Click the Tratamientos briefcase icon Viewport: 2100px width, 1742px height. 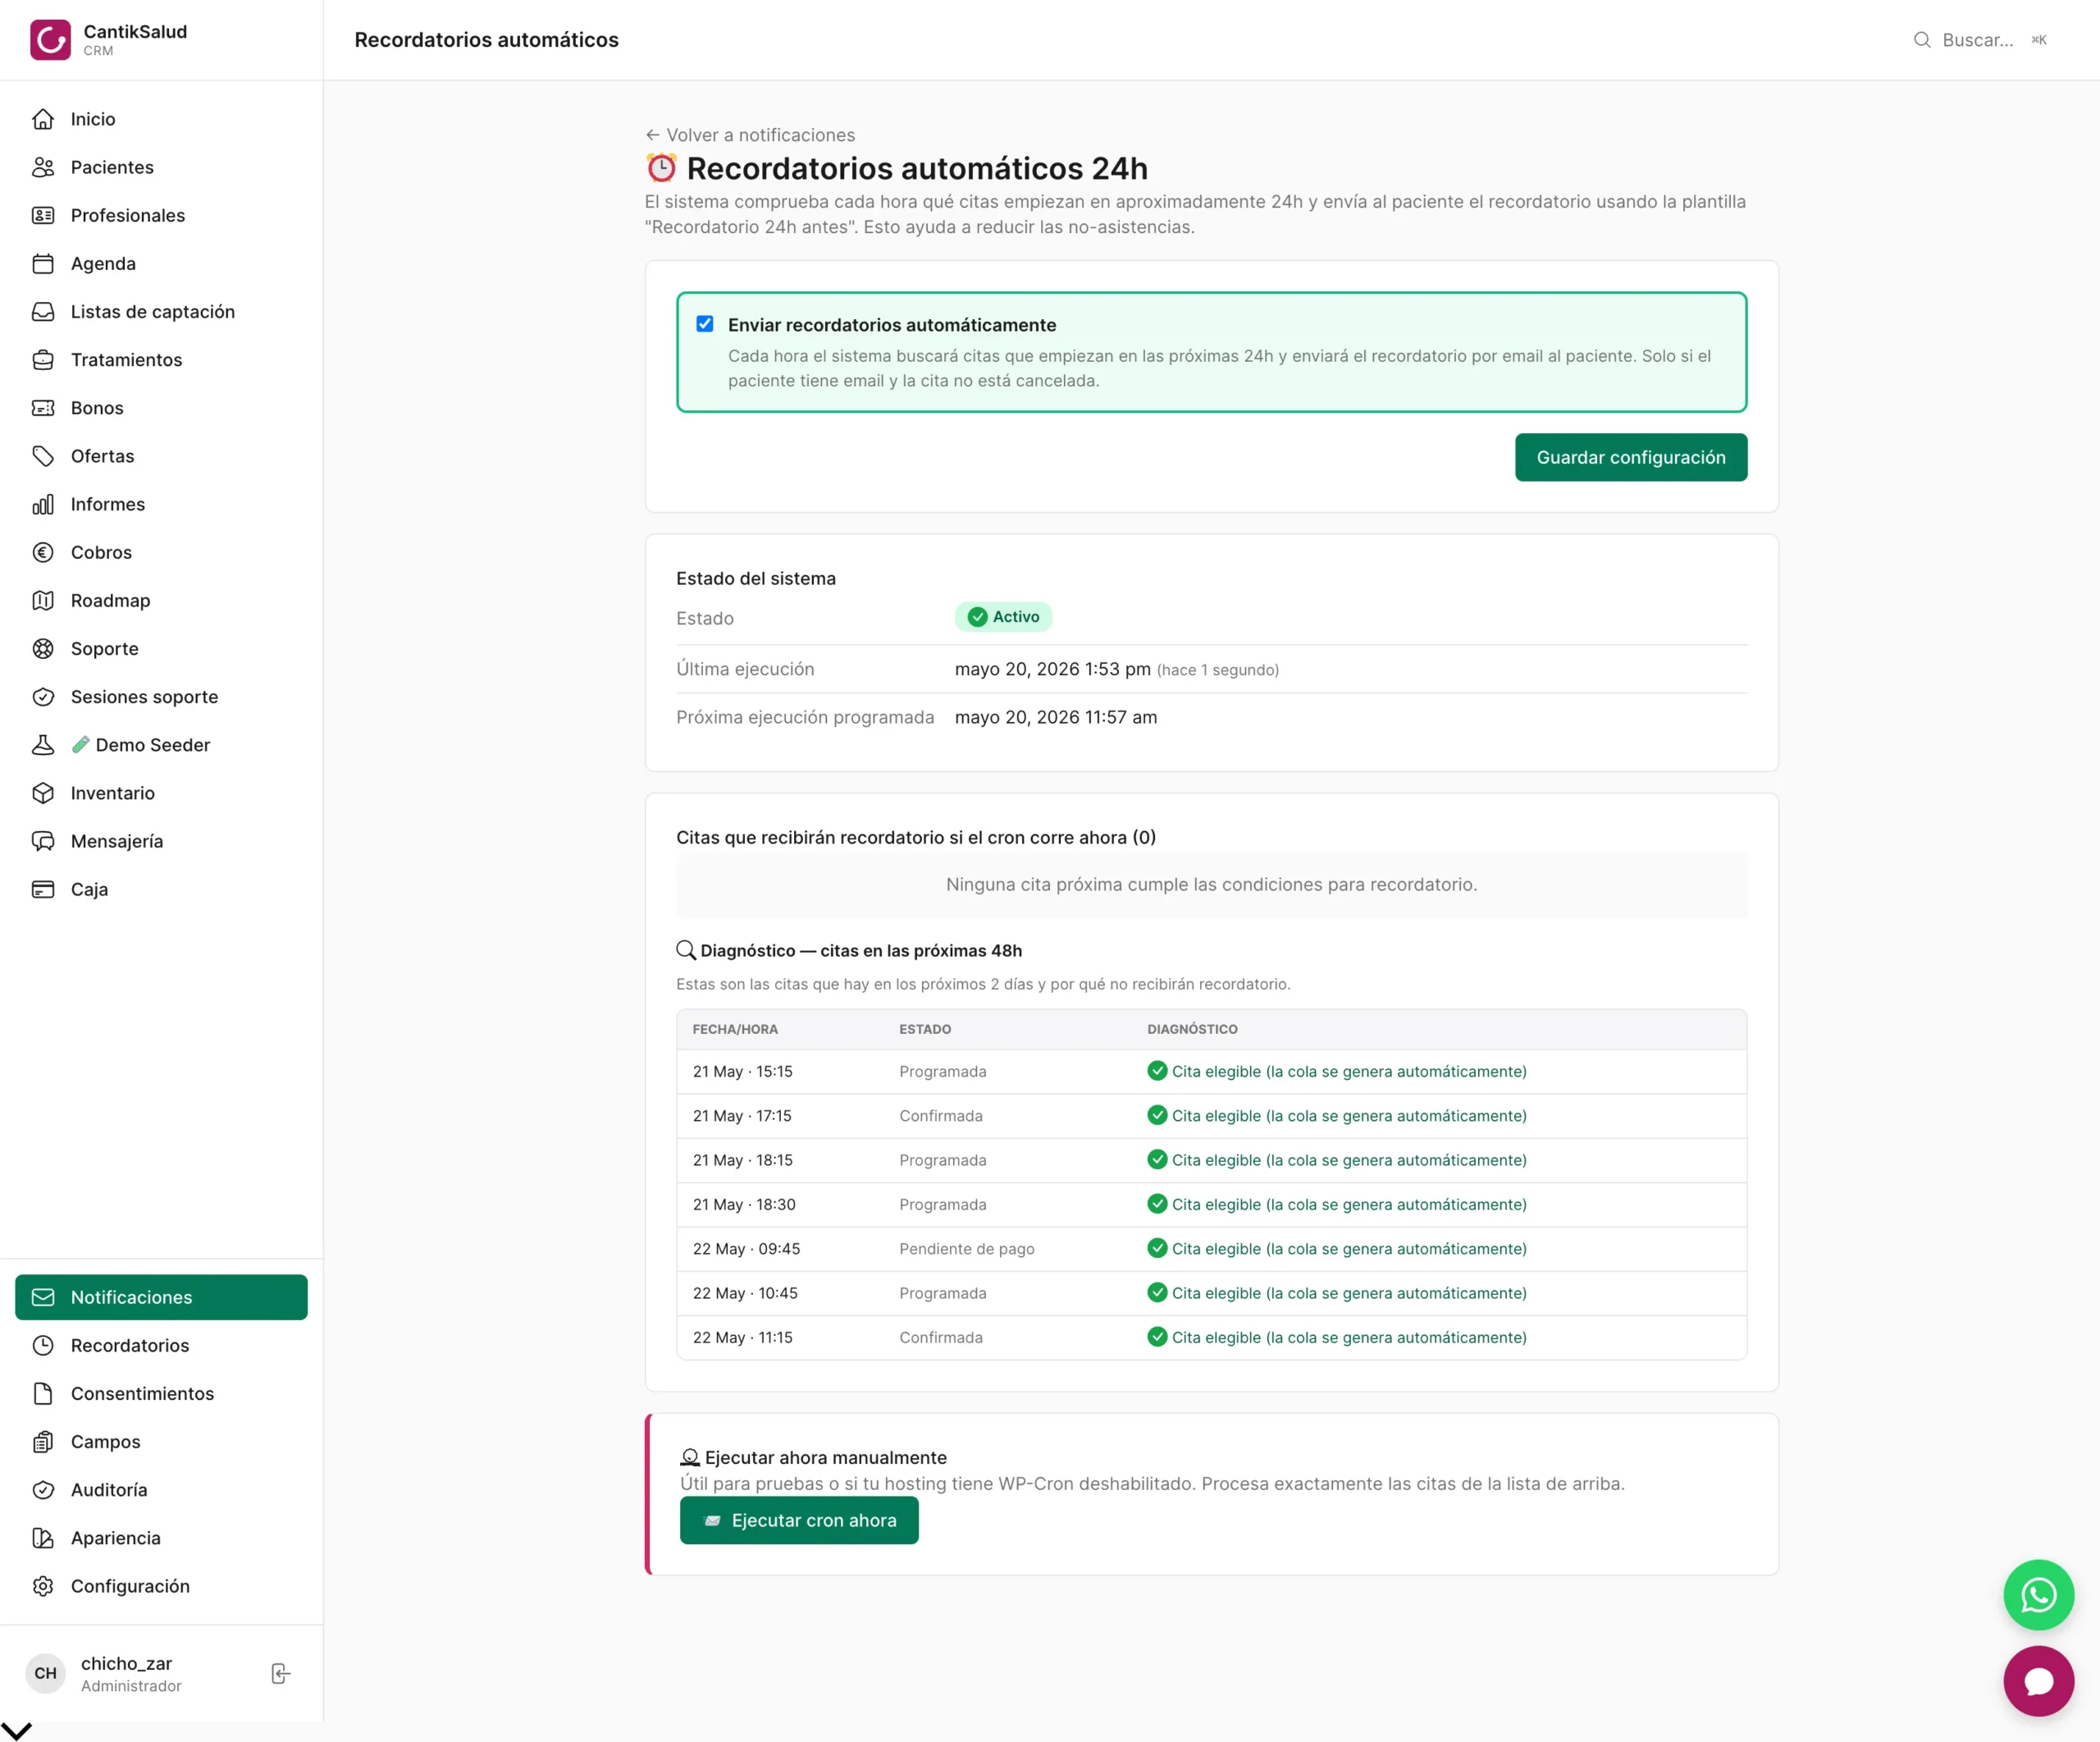coord(43,359)
